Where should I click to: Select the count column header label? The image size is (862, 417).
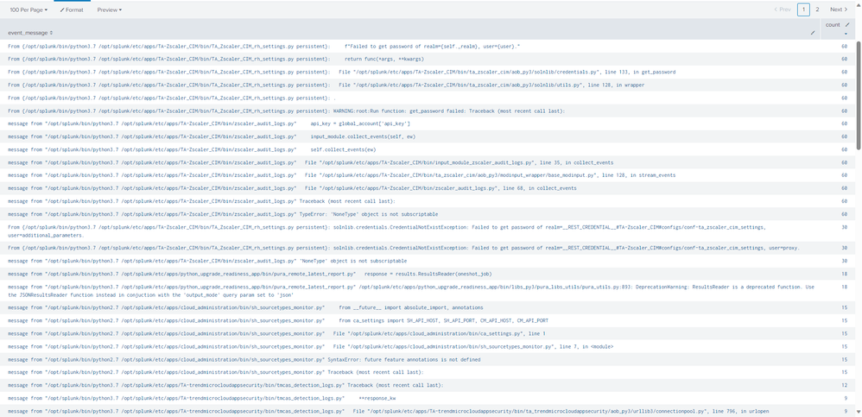833,25
